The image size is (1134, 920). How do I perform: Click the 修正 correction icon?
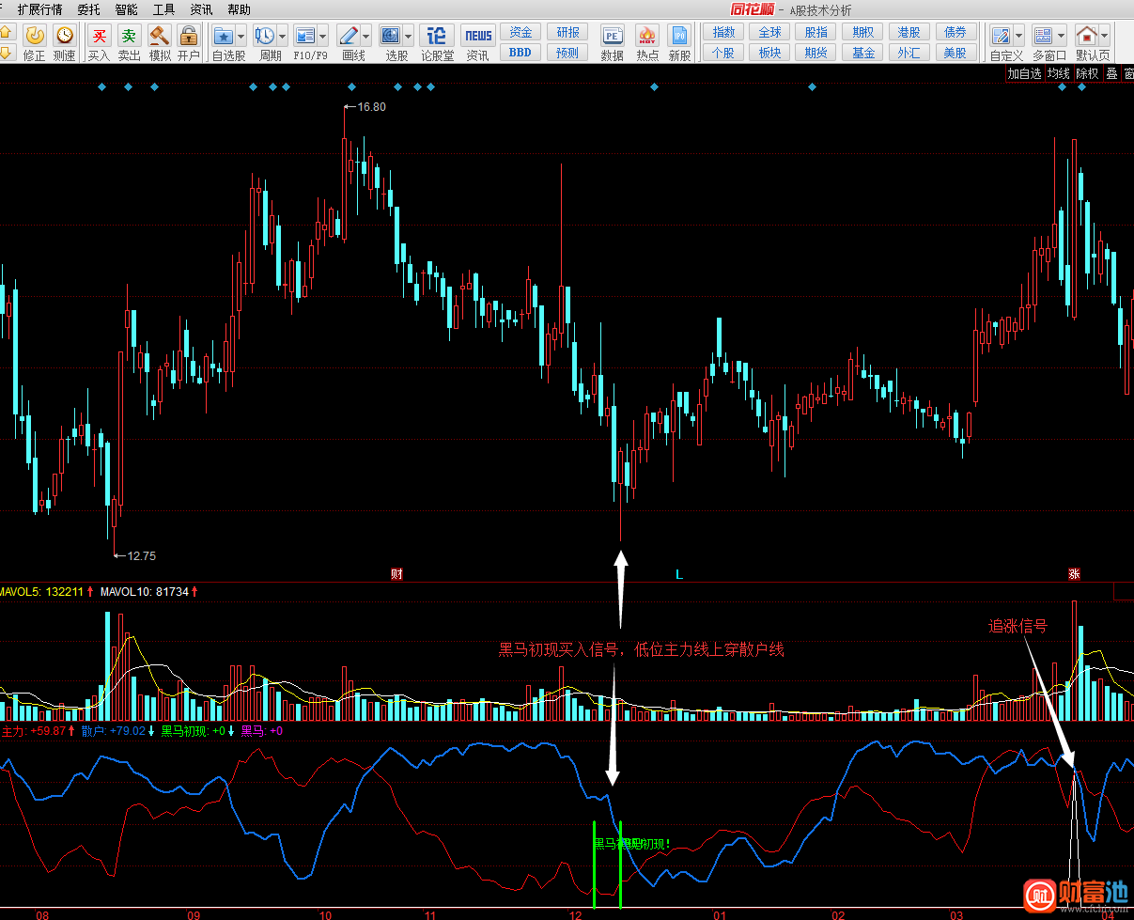pos(35,36)
